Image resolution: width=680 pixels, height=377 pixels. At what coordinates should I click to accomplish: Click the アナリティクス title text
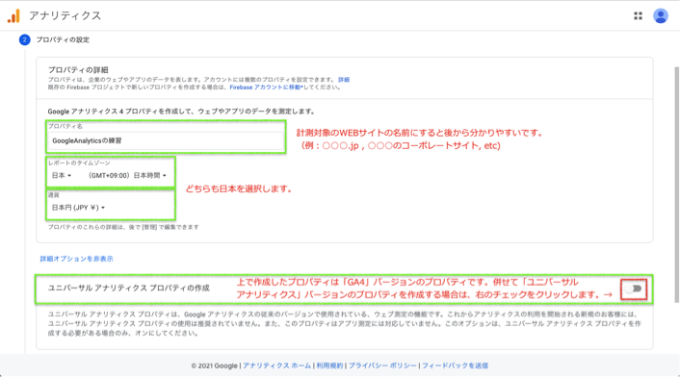click(x=65, y=16)
